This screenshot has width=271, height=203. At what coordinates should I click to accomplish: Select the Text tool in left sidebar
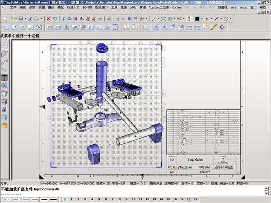click(x=5, y=69)
